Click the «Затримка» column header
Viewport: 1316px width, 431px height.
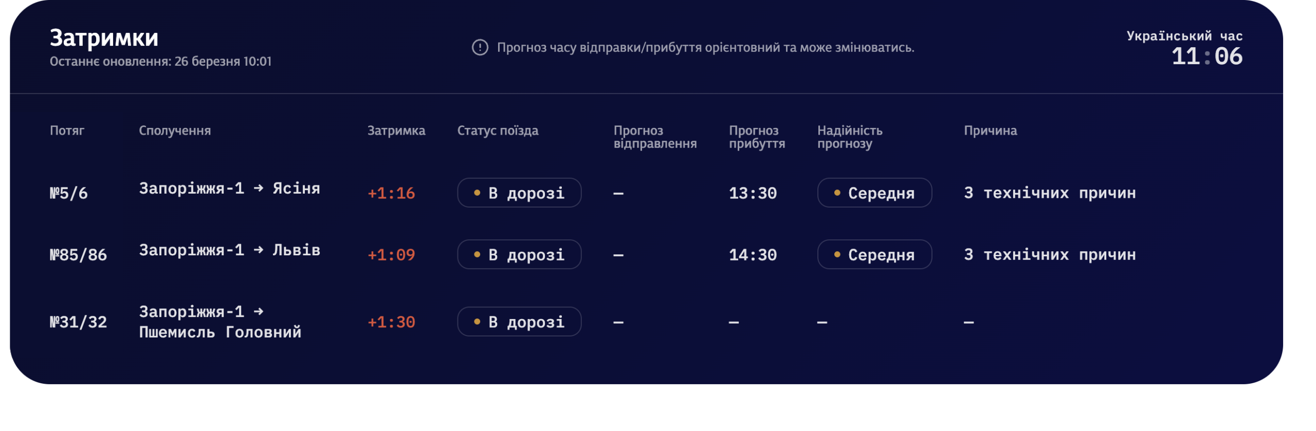click(396, 131)
